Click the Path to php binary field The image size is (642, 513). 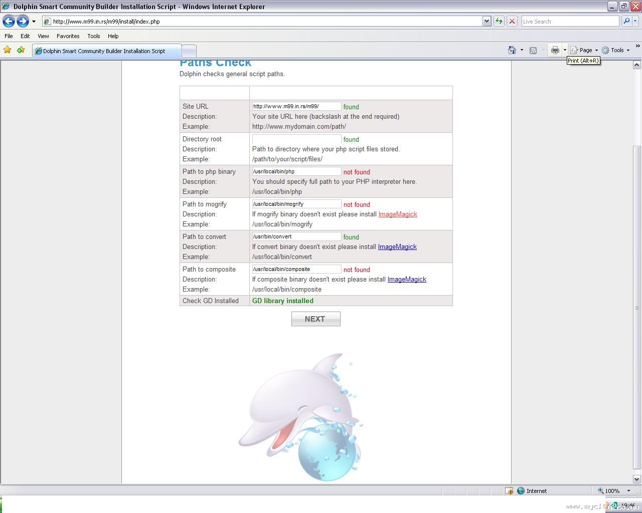pyautogui.click(x=296, y=171)
